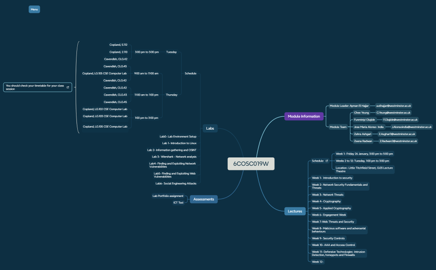
Task: Select the Thursday schedule node
Action: pyautogui.click(x=171, y=95)
